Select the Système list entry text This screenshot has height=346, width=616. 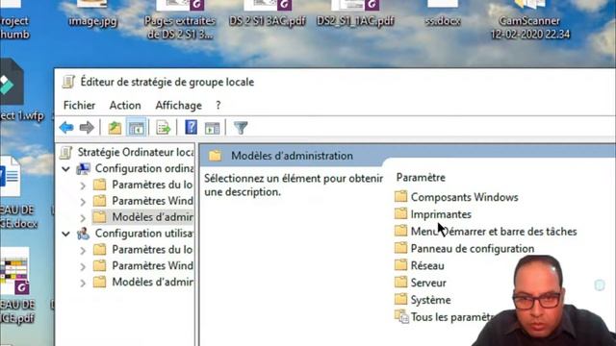click(430, 300)
